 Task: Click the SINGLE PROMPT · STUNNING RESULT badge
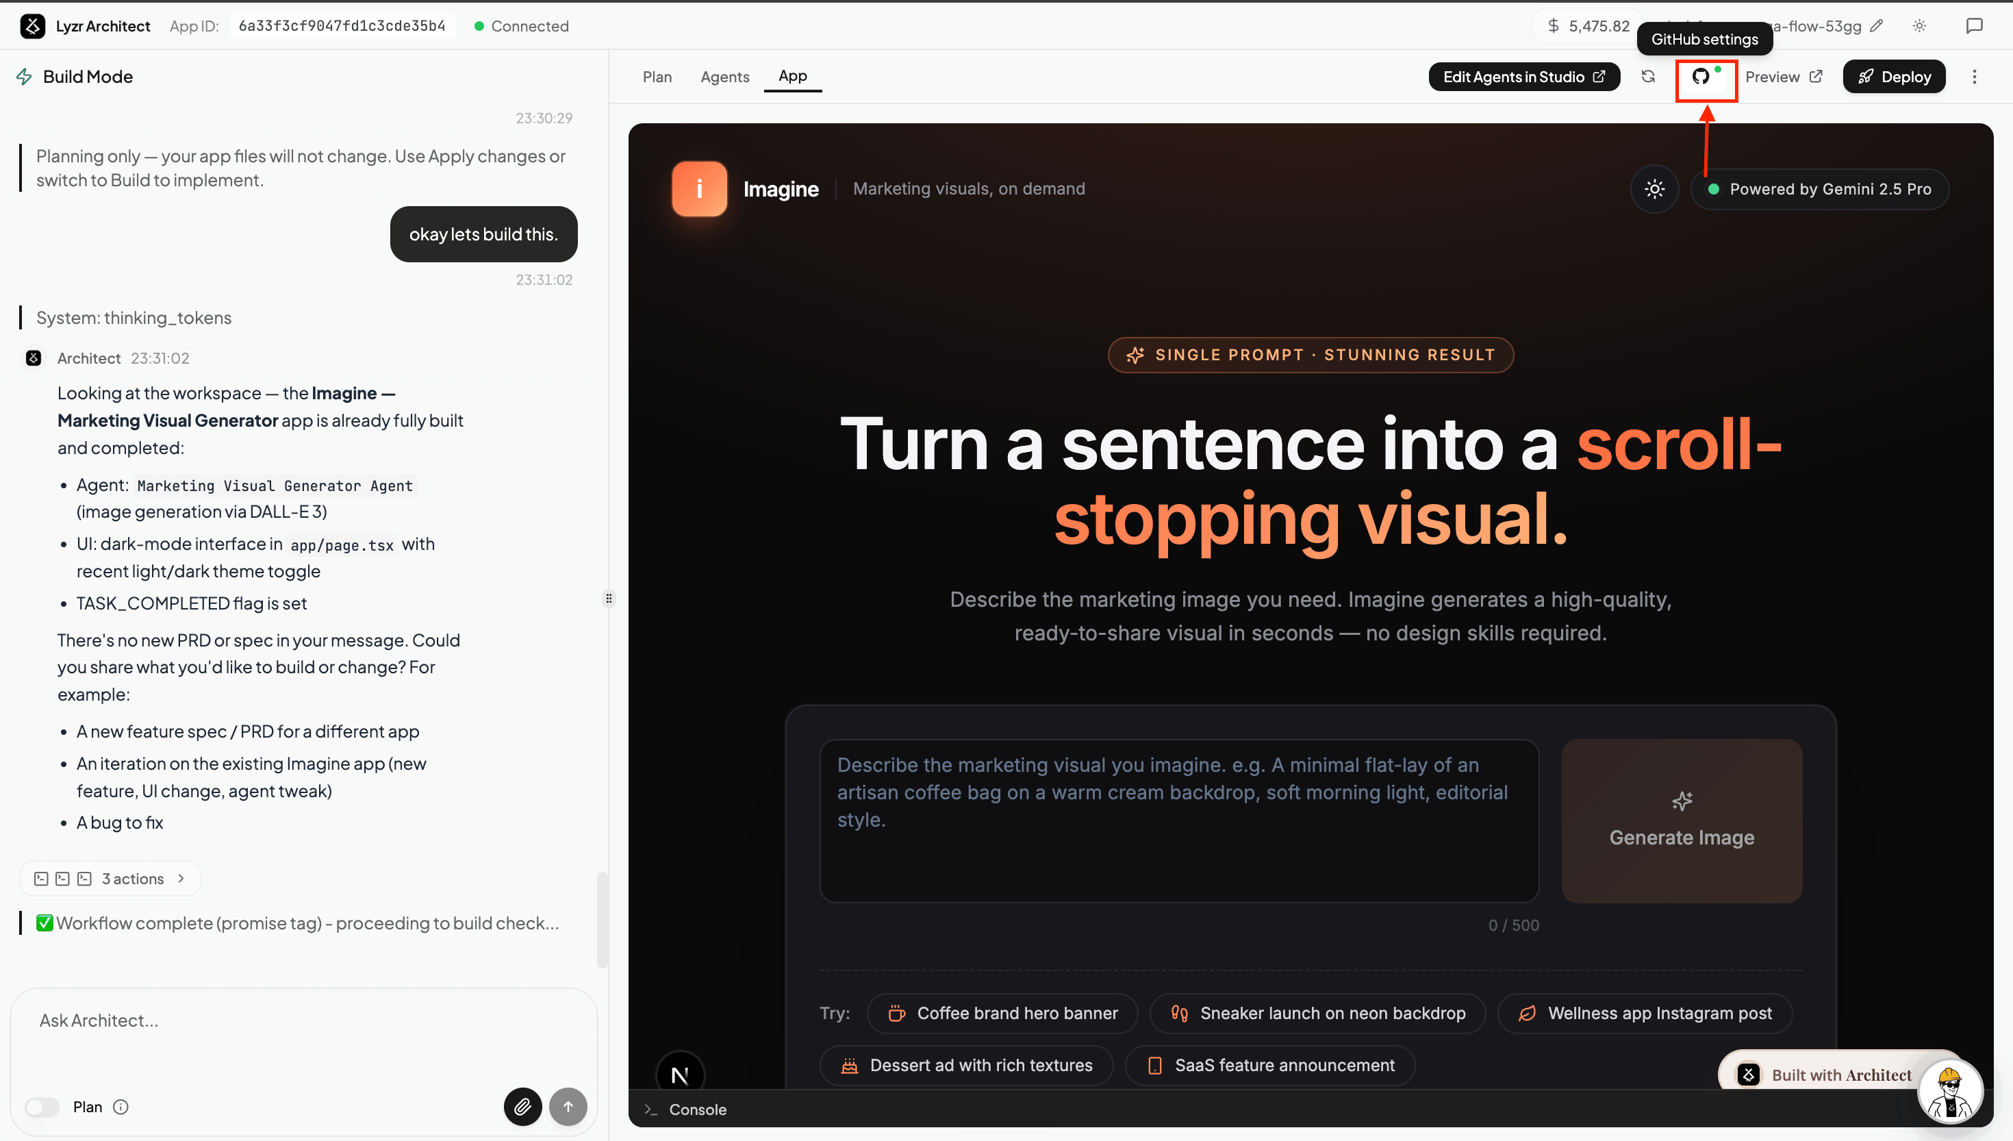tap(1311, 355)
